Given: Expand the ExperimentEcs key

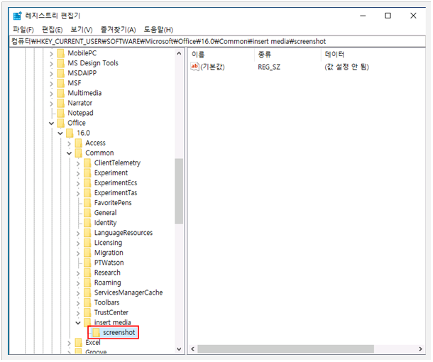Looking at the screenshot, I should [x=78, y=183].
